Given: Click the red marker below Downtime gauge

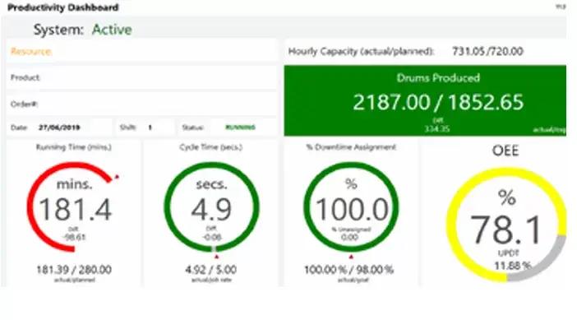Looking at the screenshot, I should [352, 257].
